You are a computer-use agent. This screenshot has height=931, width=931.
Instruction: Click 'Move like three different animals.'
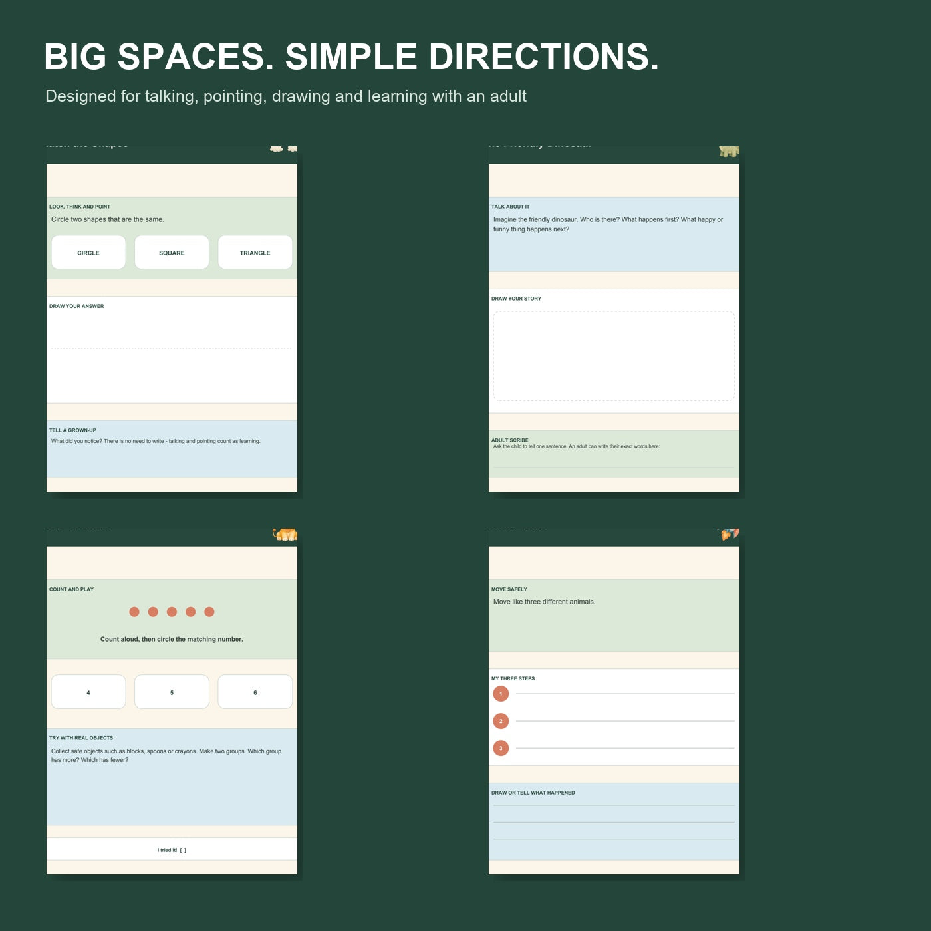pyautogui.click(x=545, y=602)
